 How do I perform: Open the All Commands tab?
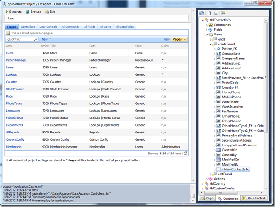point(70,27)
